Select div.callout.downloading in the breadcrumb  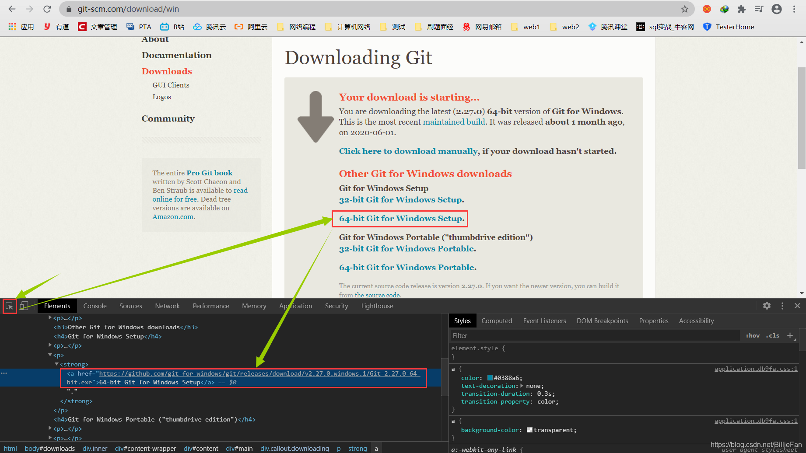(294, 448)
